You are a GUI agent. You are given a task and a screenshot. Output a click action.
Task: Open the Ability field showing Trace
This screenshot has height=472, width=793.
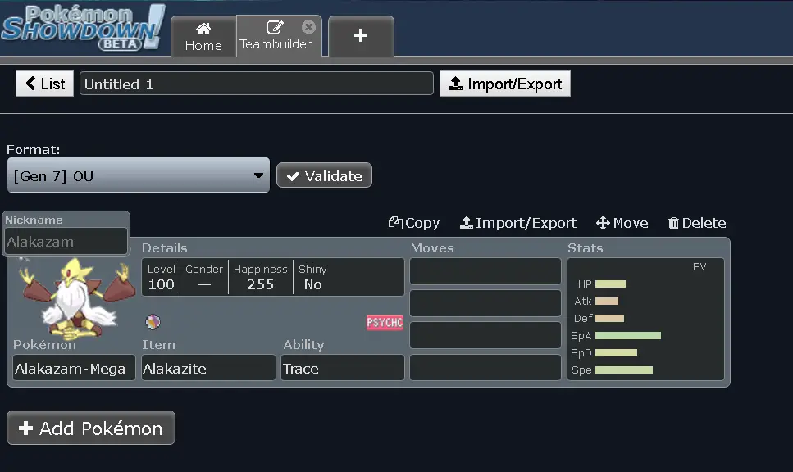point(342,368)
